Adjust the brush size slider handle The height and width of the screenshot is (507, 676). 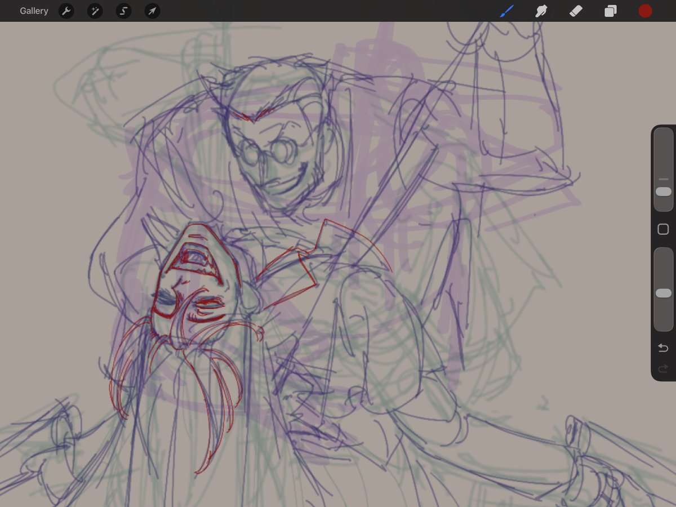[664, 192]
